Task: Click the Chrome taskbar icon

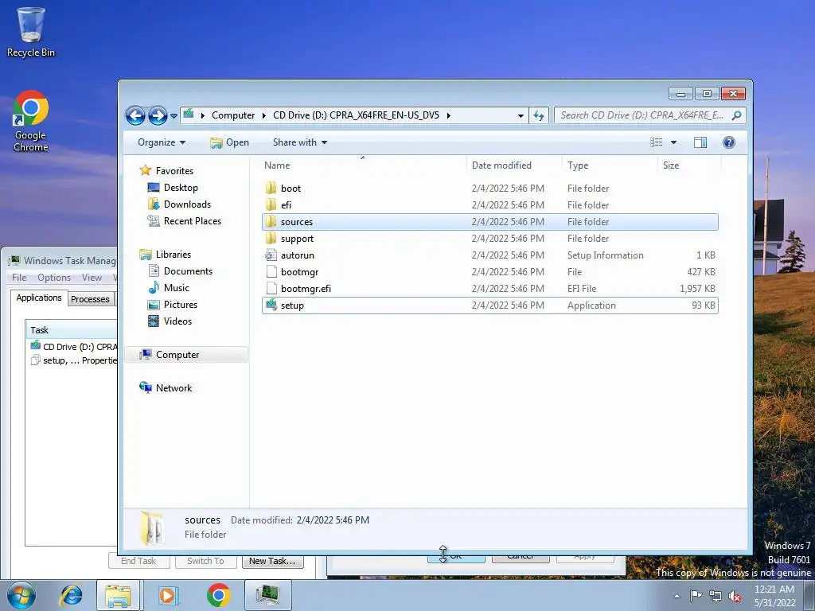Action: 218,595
